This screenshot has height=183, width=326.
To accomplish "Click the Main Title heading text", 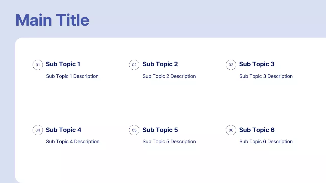I will (52, 20).
